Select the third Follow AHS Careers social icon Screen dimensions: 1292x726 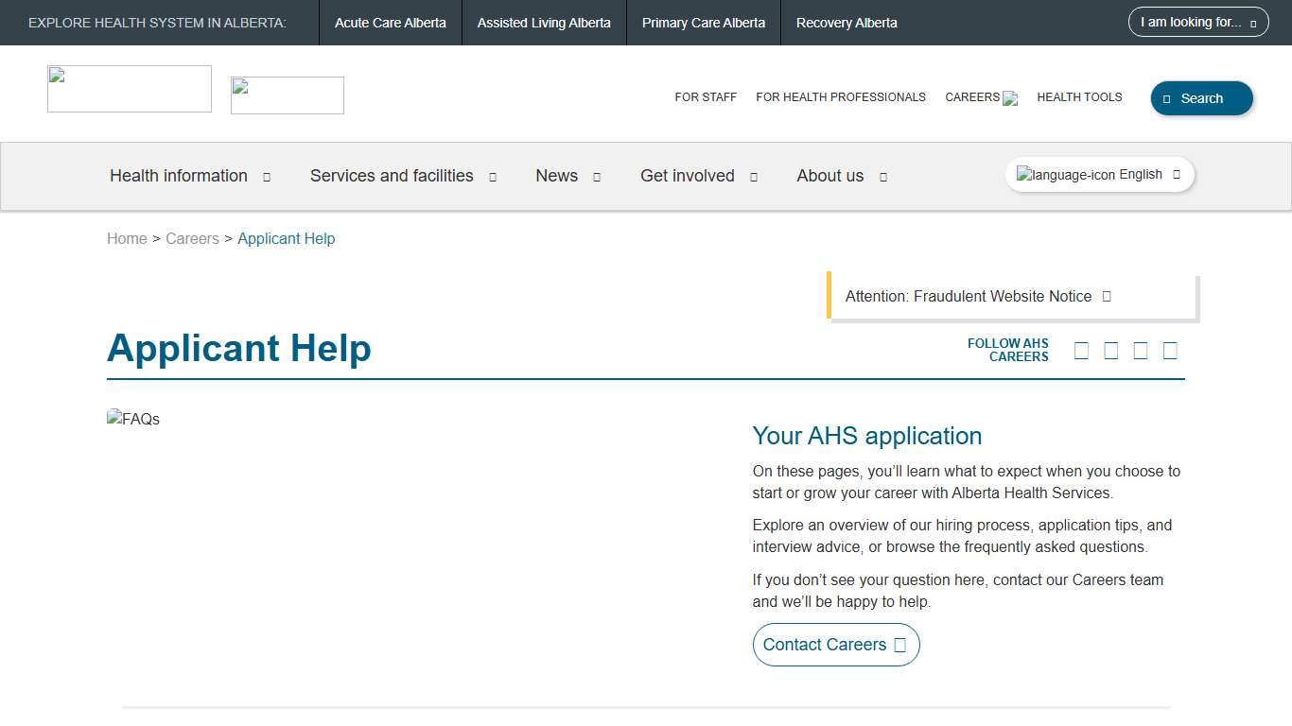(x=1140, y=350)
